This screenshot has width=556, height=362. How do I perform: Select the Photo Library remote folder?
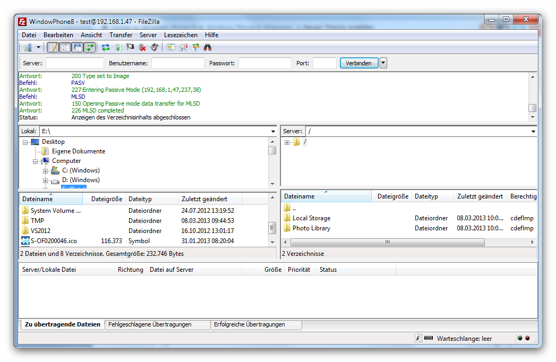tap(311, 228)
